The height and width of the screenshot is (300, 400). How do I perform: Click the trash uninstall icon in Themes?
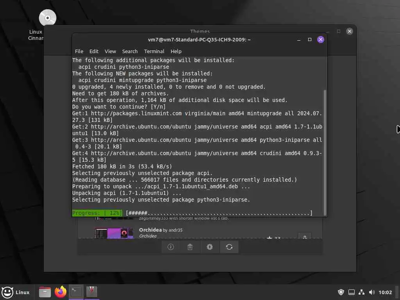click(190, 247)
